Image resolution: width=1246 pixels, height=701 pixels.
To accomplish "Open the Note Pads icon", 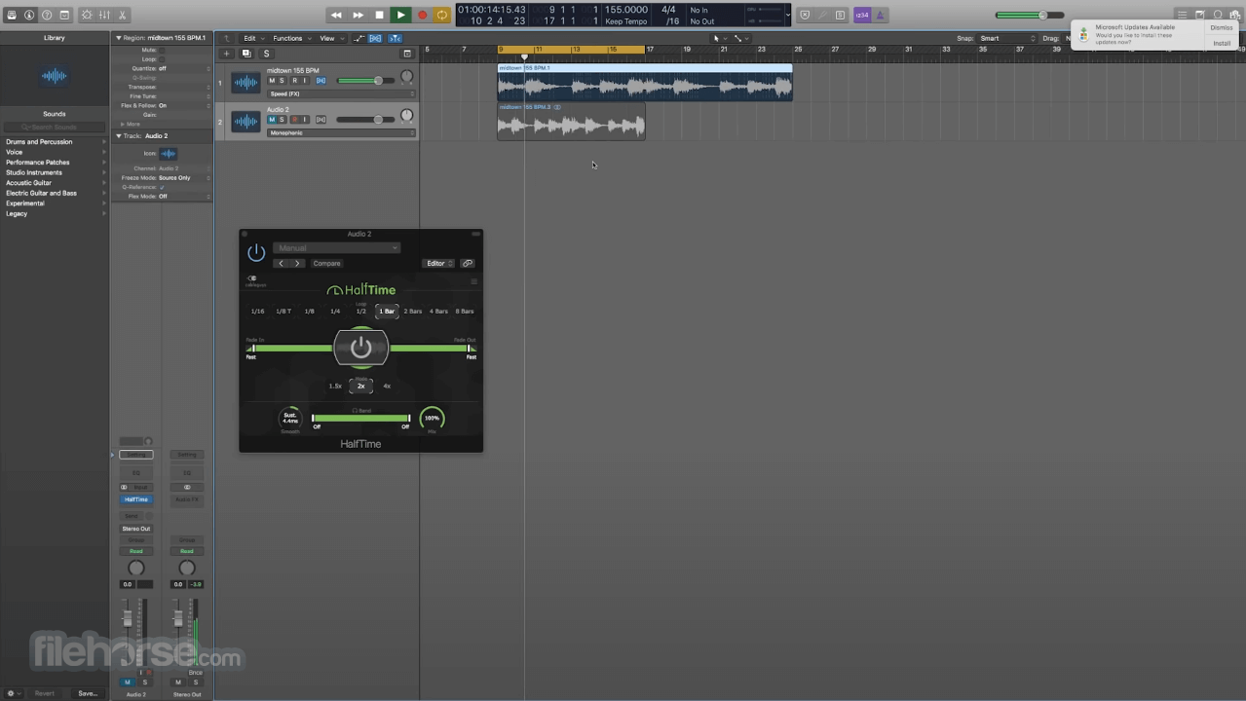I will click(1200, 15).
